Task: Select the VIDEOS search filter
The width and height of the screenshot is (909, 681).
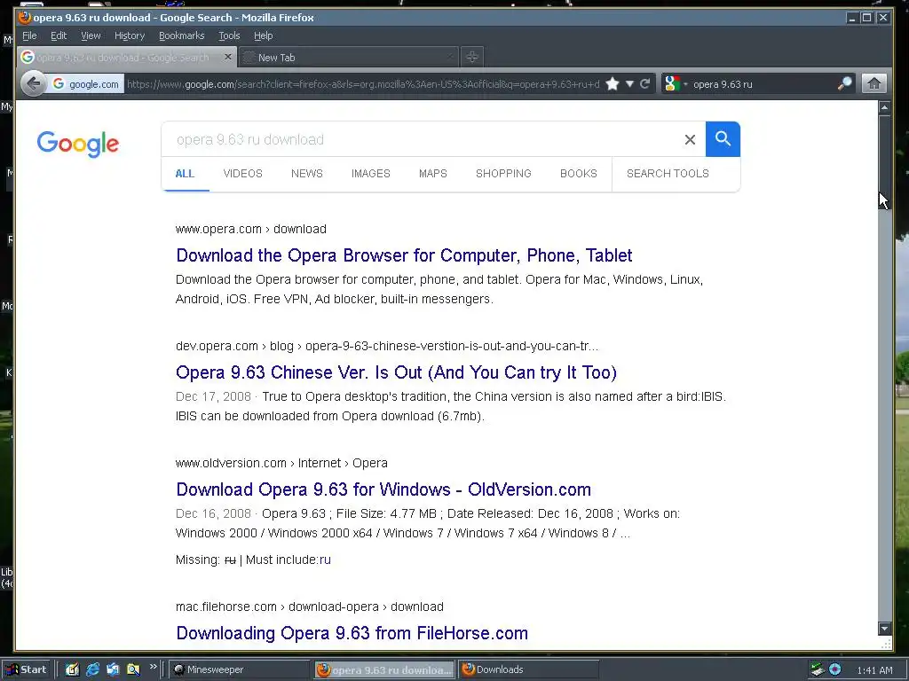Action: (x=242, y=174)
